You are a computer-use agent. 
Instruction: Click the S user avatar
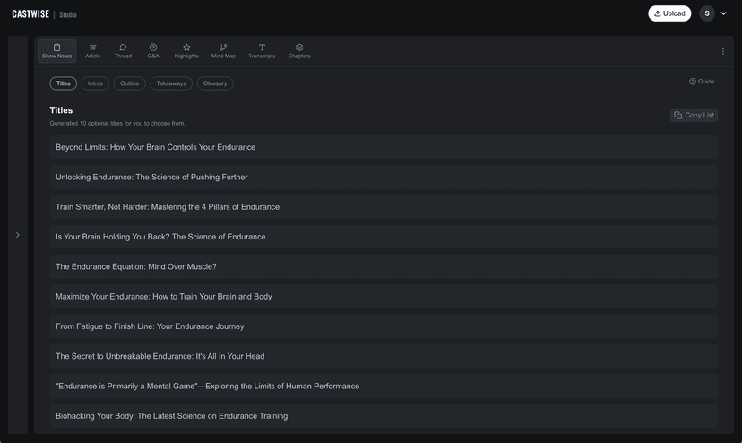coord(707,13)
